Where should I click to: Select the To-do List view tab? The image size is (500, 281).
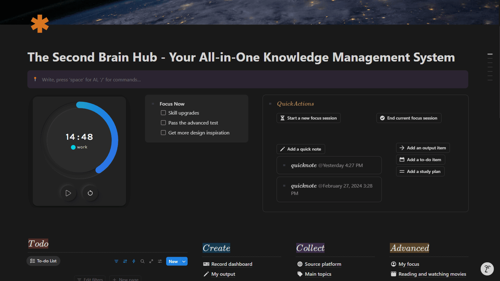pos(43,261)
